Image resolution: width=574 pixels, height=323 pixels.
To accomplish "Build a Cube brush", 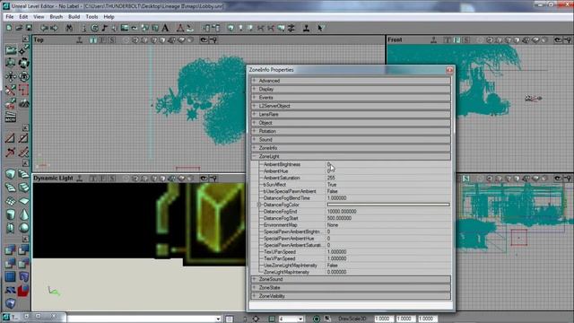I will [x=11, y=174].
